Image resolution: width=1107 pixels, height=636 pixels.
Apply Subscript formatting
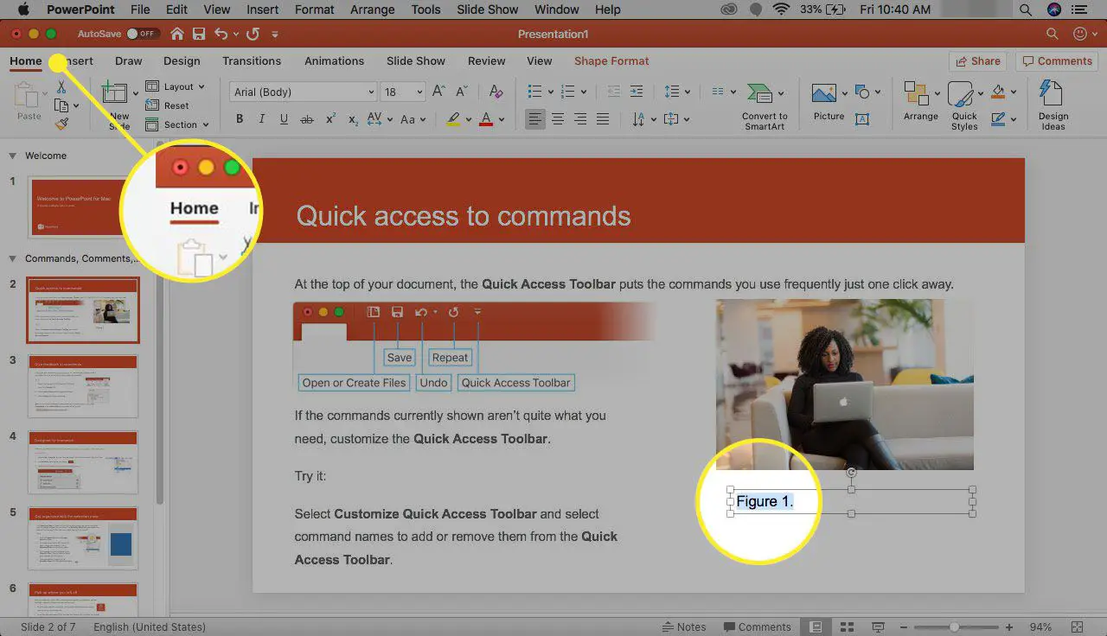click(x=352, y=119)
